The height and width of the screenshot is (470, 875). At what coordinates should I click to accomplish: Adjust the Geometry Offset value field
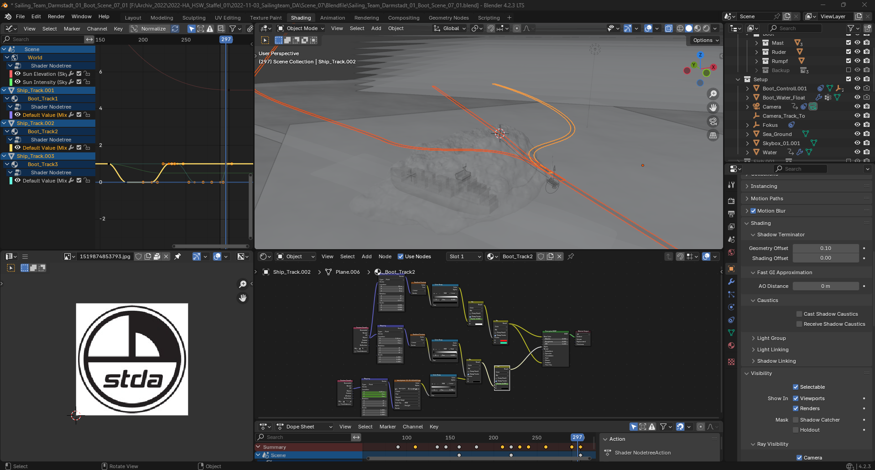826,248
